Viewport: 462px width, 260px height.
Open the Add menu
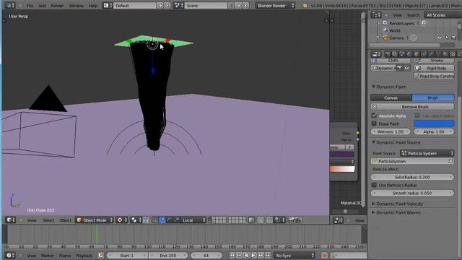42,5
